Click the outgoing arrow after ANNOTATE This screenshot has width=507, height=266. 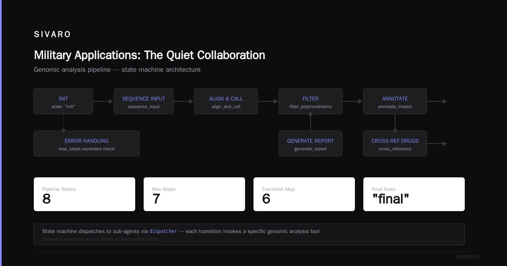pos(437,101)
